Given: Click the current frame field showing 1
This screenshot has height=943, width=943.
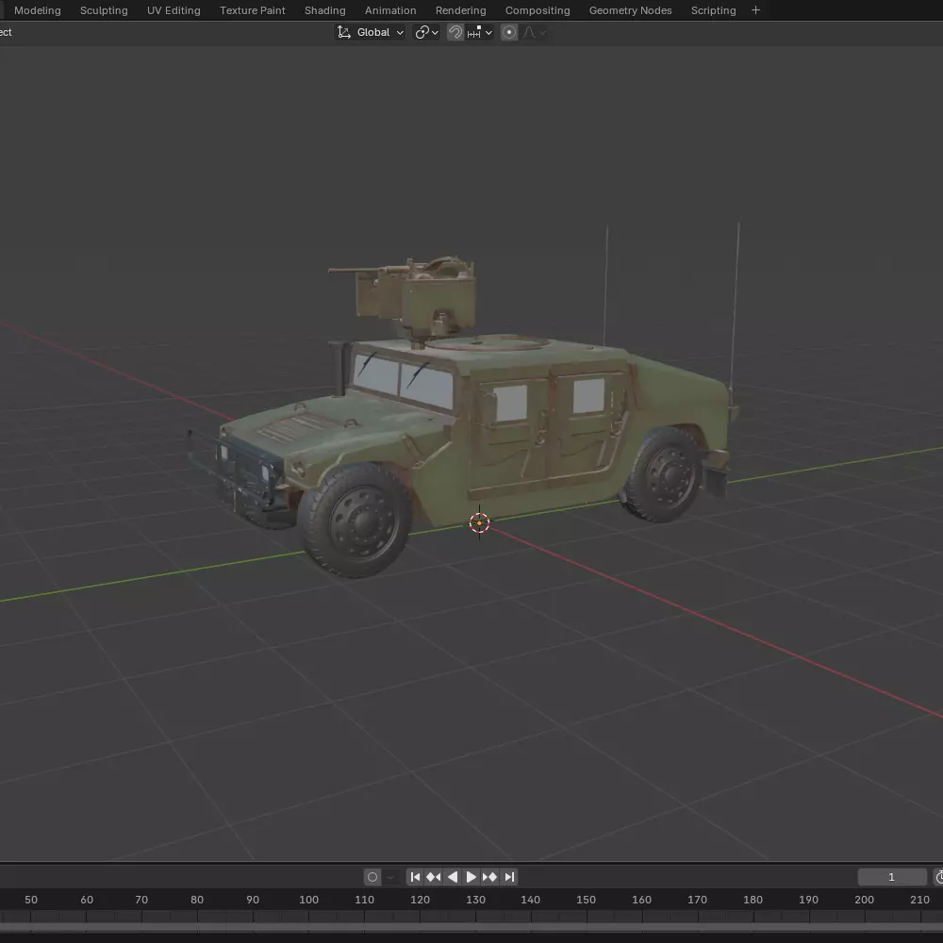Looking at the screenshot, I should tap(892, 877).
